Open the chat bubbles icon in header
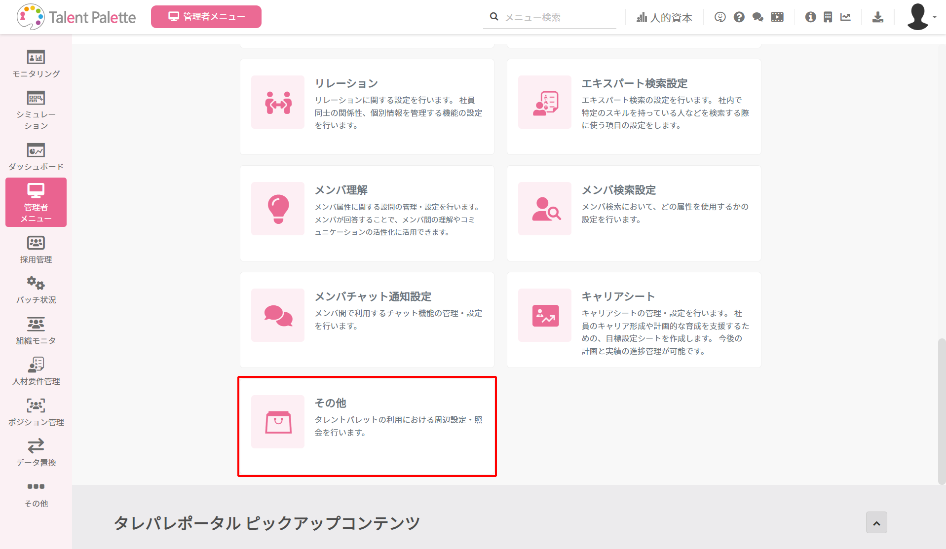946x549 pixels. (x=757, y=17)
